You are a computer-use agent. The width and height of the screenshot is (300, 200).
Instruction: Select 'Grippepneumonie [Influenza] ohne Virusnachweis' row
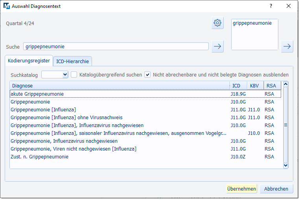coord(66,118)
